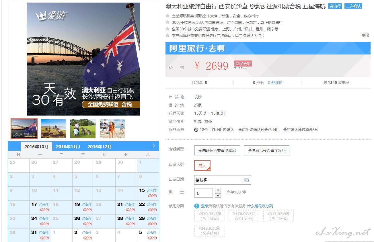Pick October 22 with 余5件 remaining
374x242 pixels.
(148, 208)
